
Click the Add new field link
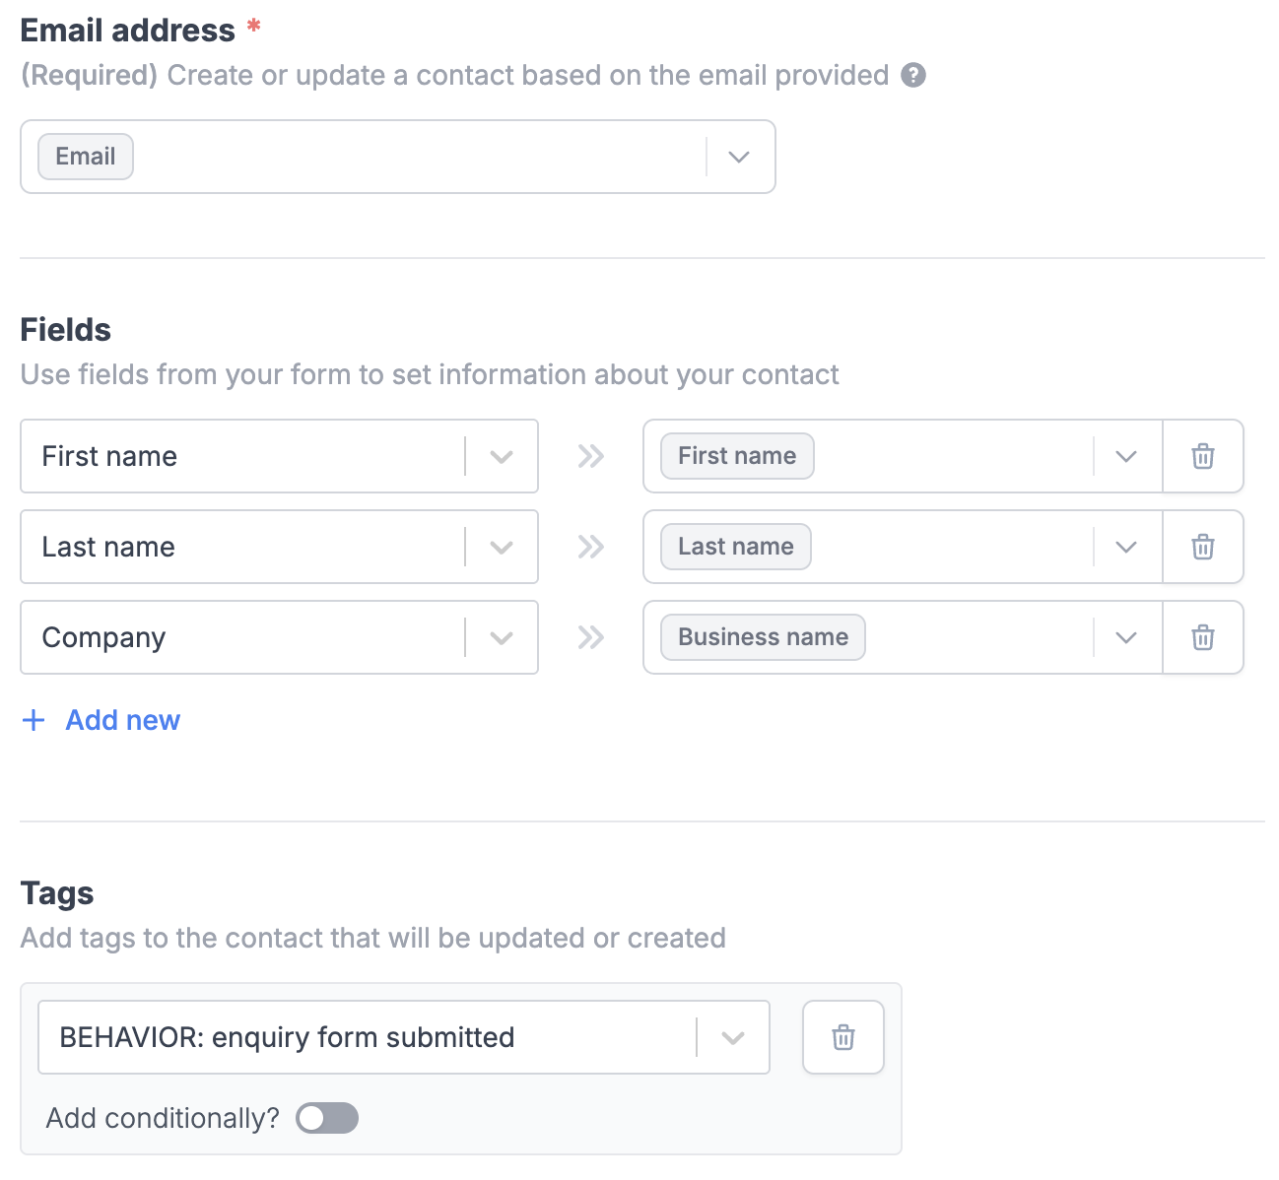point(122,720)
